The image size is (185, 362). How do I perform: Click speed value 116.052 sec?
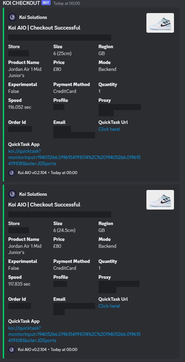click(20, 107)
